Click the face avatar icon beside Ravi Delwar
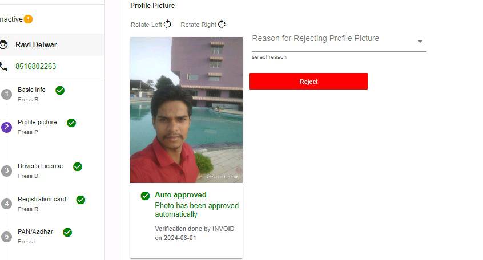Screen dimensions: 483x260 pos(3,44)
